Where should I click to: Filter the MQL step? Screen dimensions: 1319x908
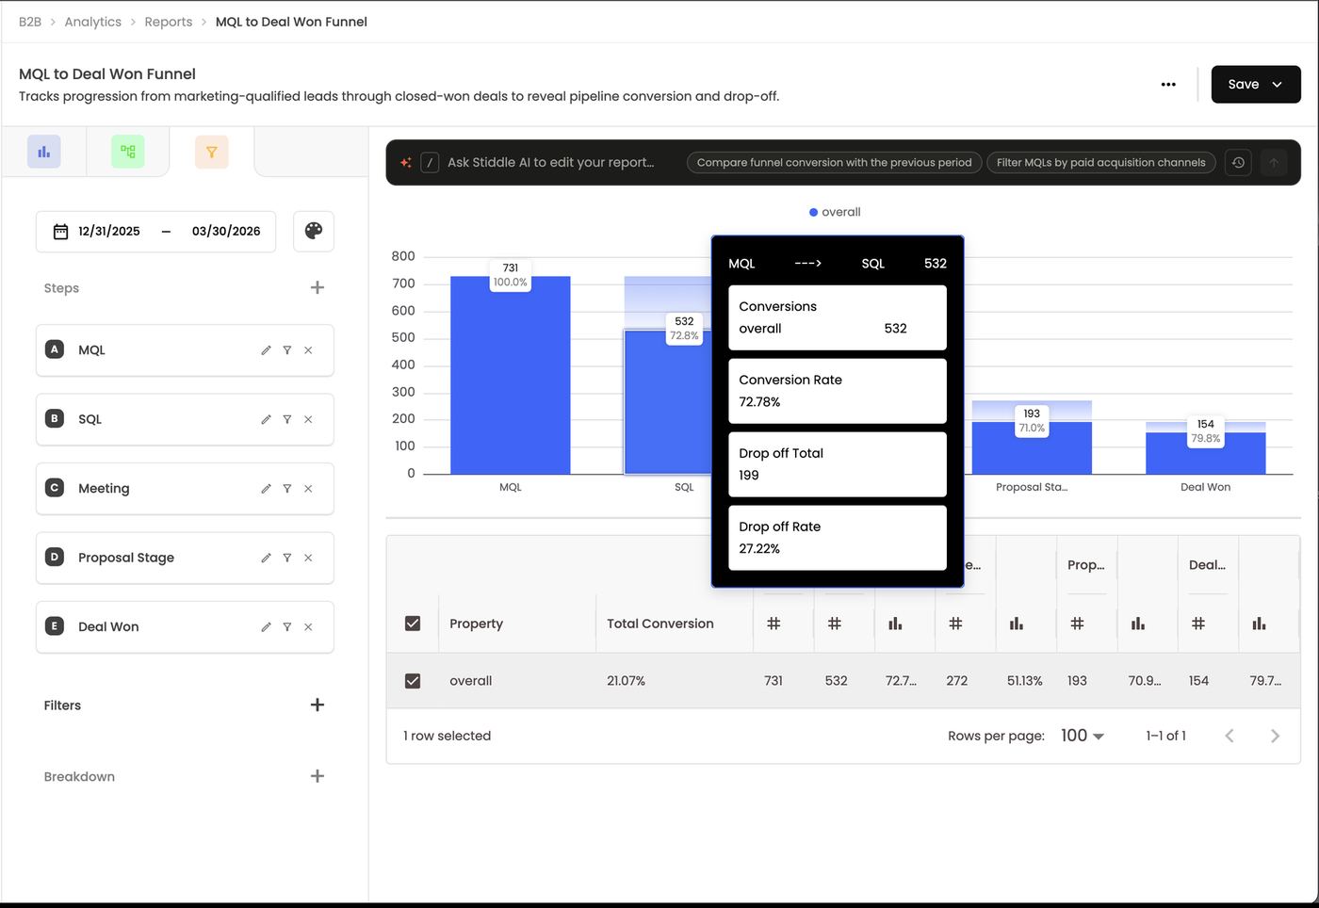(x=287, y=350)
